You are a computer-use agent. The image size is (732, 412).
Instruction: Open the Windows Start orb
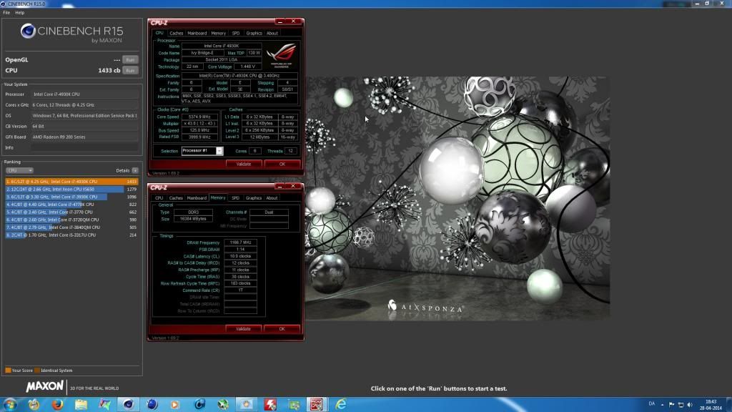[10, 404]
